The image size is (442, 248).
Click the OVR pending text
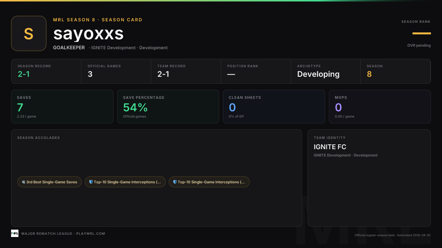(x=419, y=46)
